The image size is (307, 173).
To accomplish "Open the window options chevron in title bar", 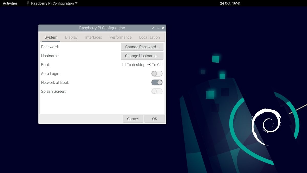I will pyautogui.click(x=152, y=28).
